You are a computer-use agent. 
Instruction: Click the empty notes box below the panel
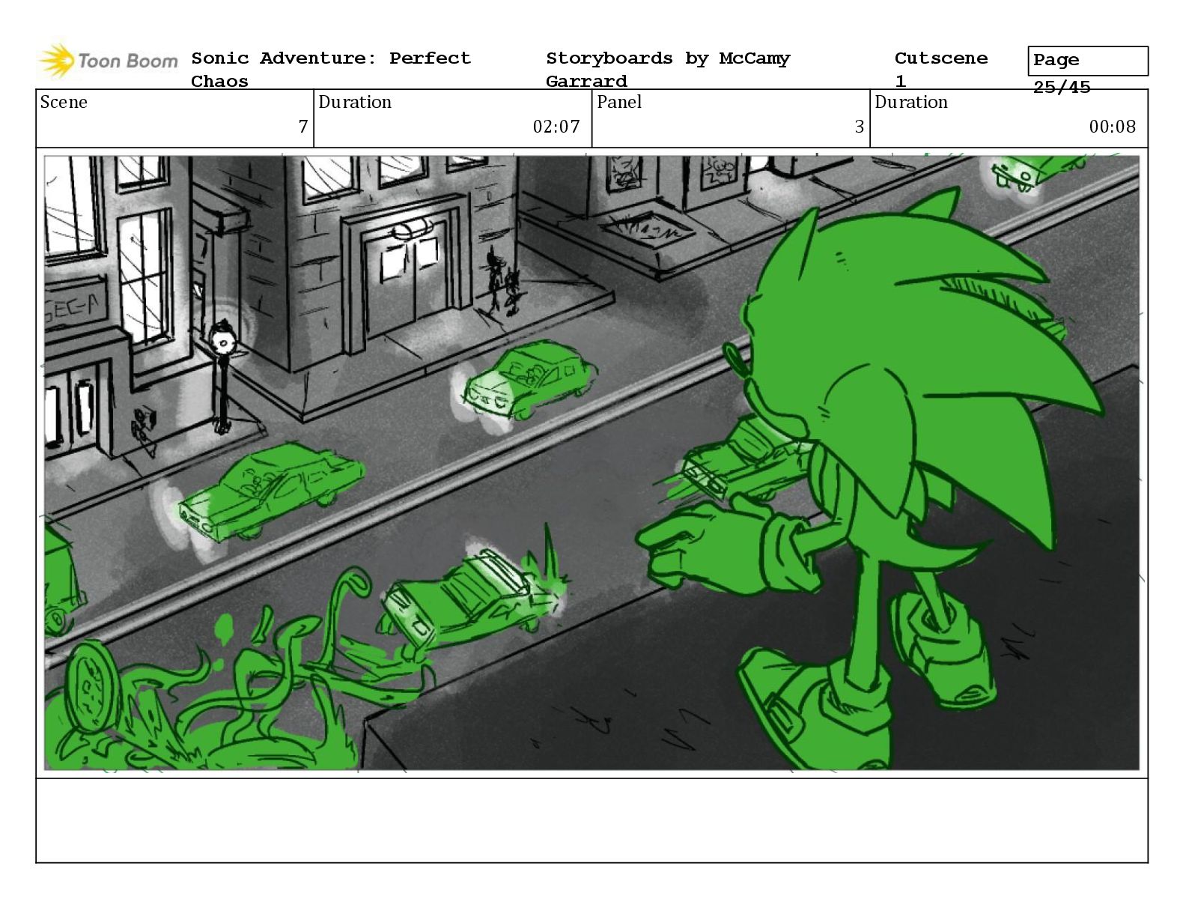(x=592, y=820)
